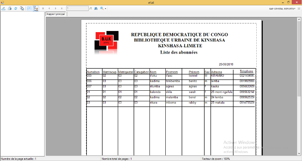
Task: Click the date 25/06/2018
Action: [226, 64]
